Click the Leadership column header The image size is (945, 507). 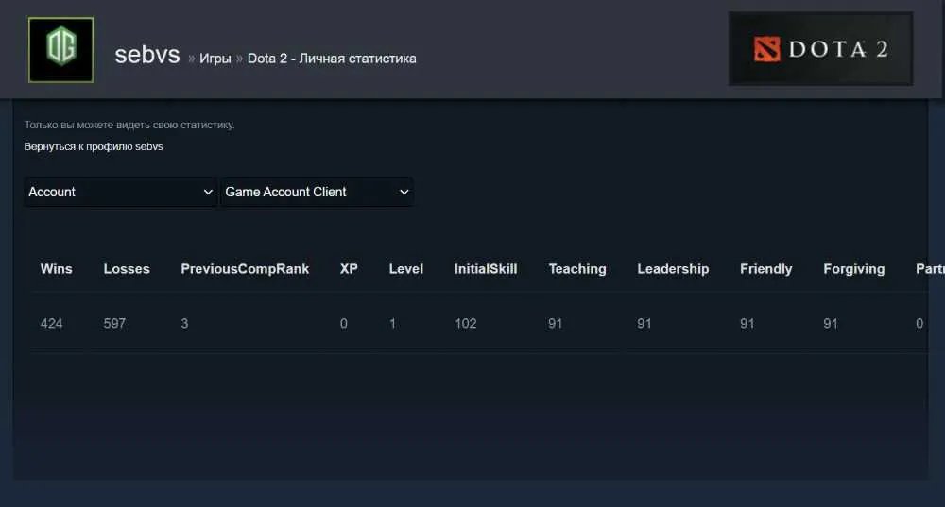coord(673,269)
